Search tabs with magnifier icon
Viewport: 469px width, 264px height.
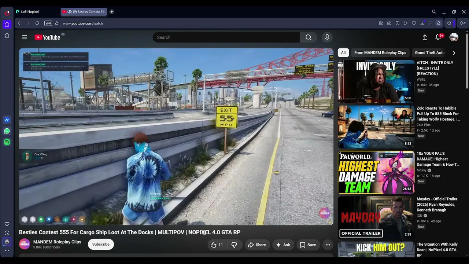coord(434,12)
